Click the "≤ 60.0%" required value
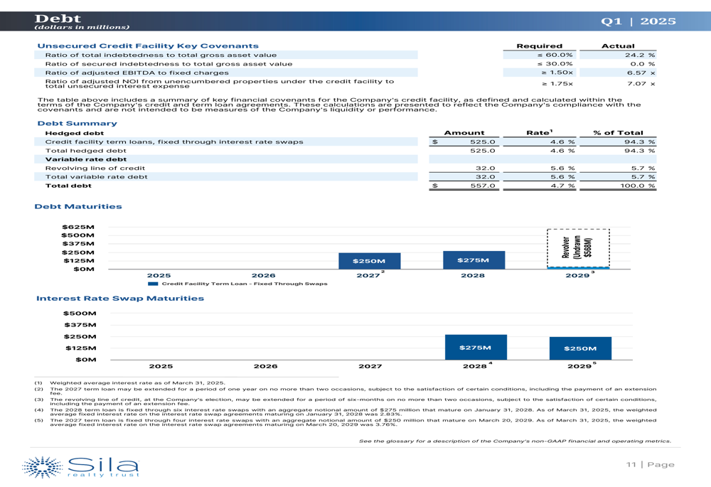Viewport: 711px width, 487px height. coord(555,55)
